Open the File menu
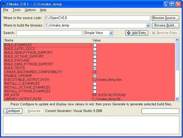Screen dimensions: 183x138 (6, 10)
